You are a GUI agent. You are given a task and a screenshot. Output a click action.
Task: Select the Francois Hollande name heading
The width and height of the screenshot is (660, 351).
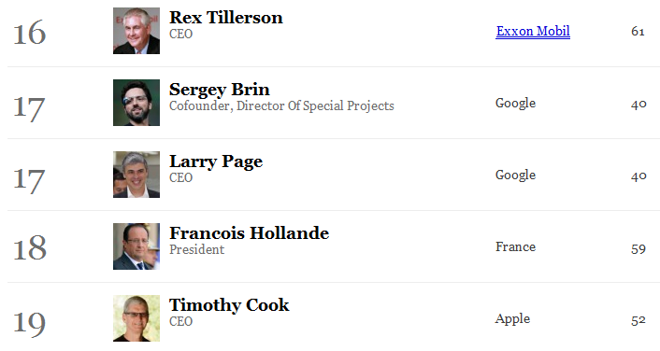point(250,233)
